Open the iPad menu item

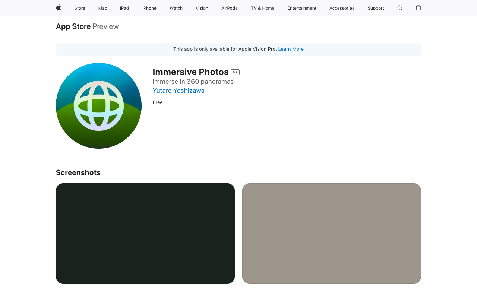click(x=124, y=8)
